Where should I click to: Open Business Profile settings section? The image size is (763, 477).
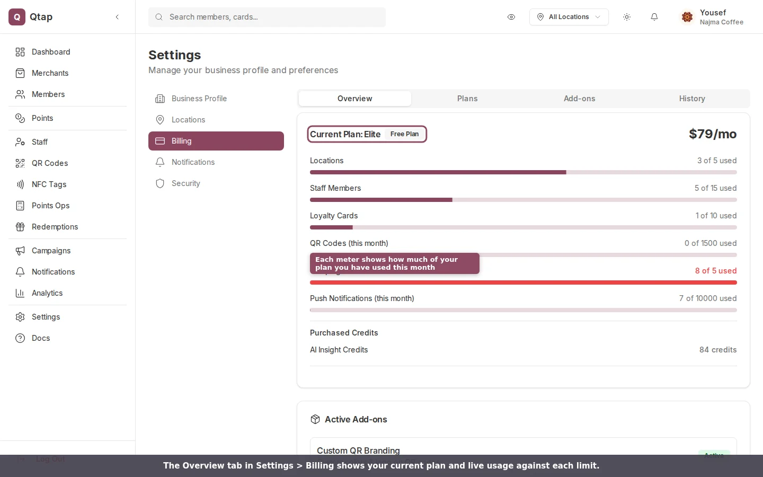[x=216, y=99]
